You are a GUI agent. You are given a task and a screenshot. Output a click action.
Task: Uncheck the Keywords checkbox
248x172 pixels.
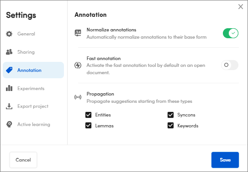coord(170,126)
